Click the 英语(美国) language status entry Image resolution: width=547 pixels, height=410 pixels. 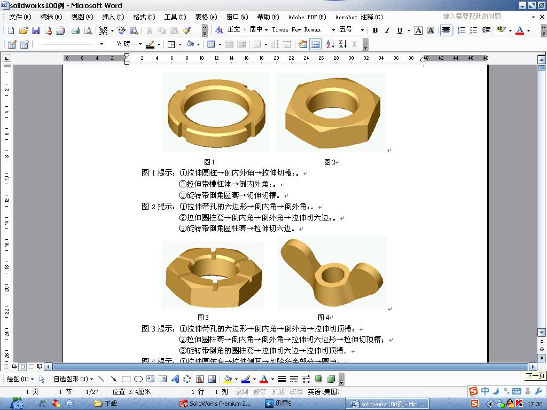(324, 391)
